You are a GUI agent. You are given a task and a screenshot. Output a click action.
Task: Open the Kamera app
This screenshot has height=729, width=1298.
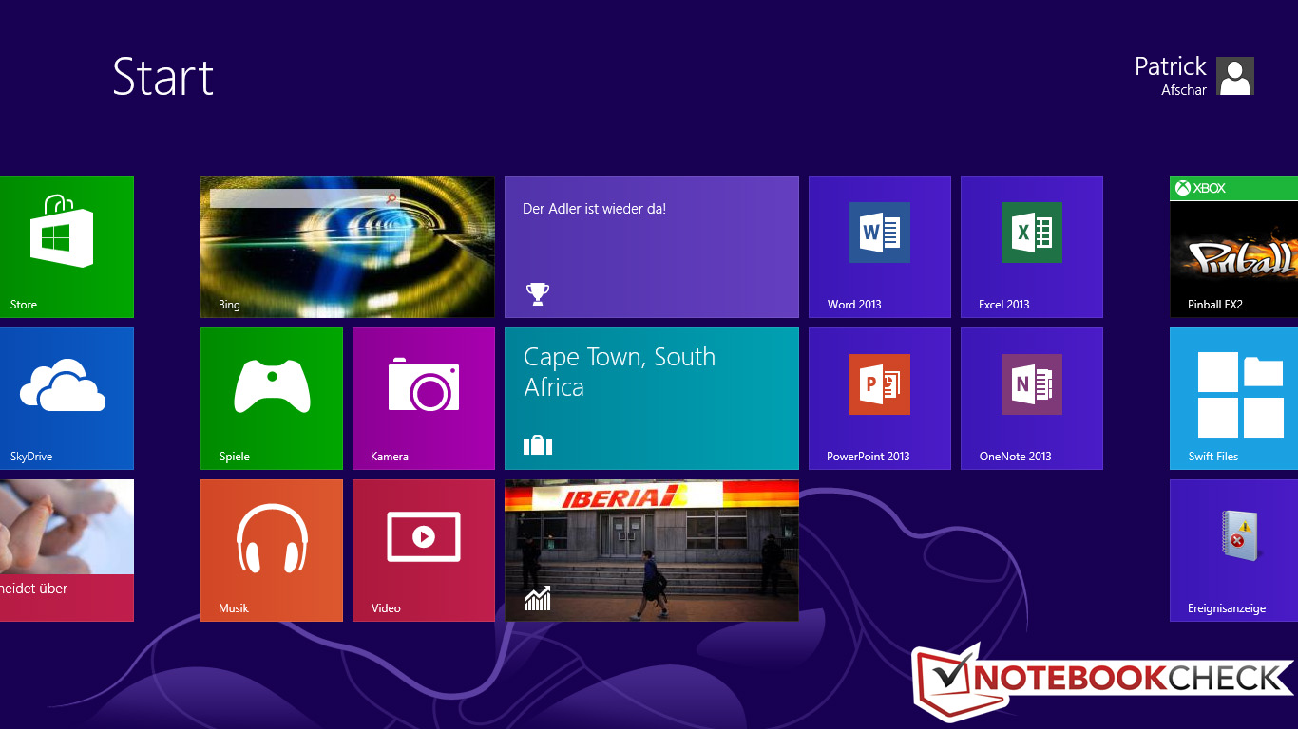424,398
